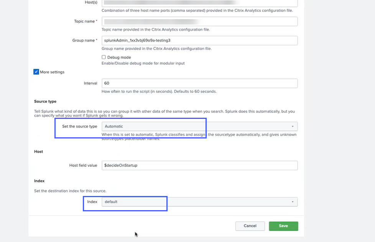Open the Index dropdown showing default
375x242 pixels.
(199, 202)
